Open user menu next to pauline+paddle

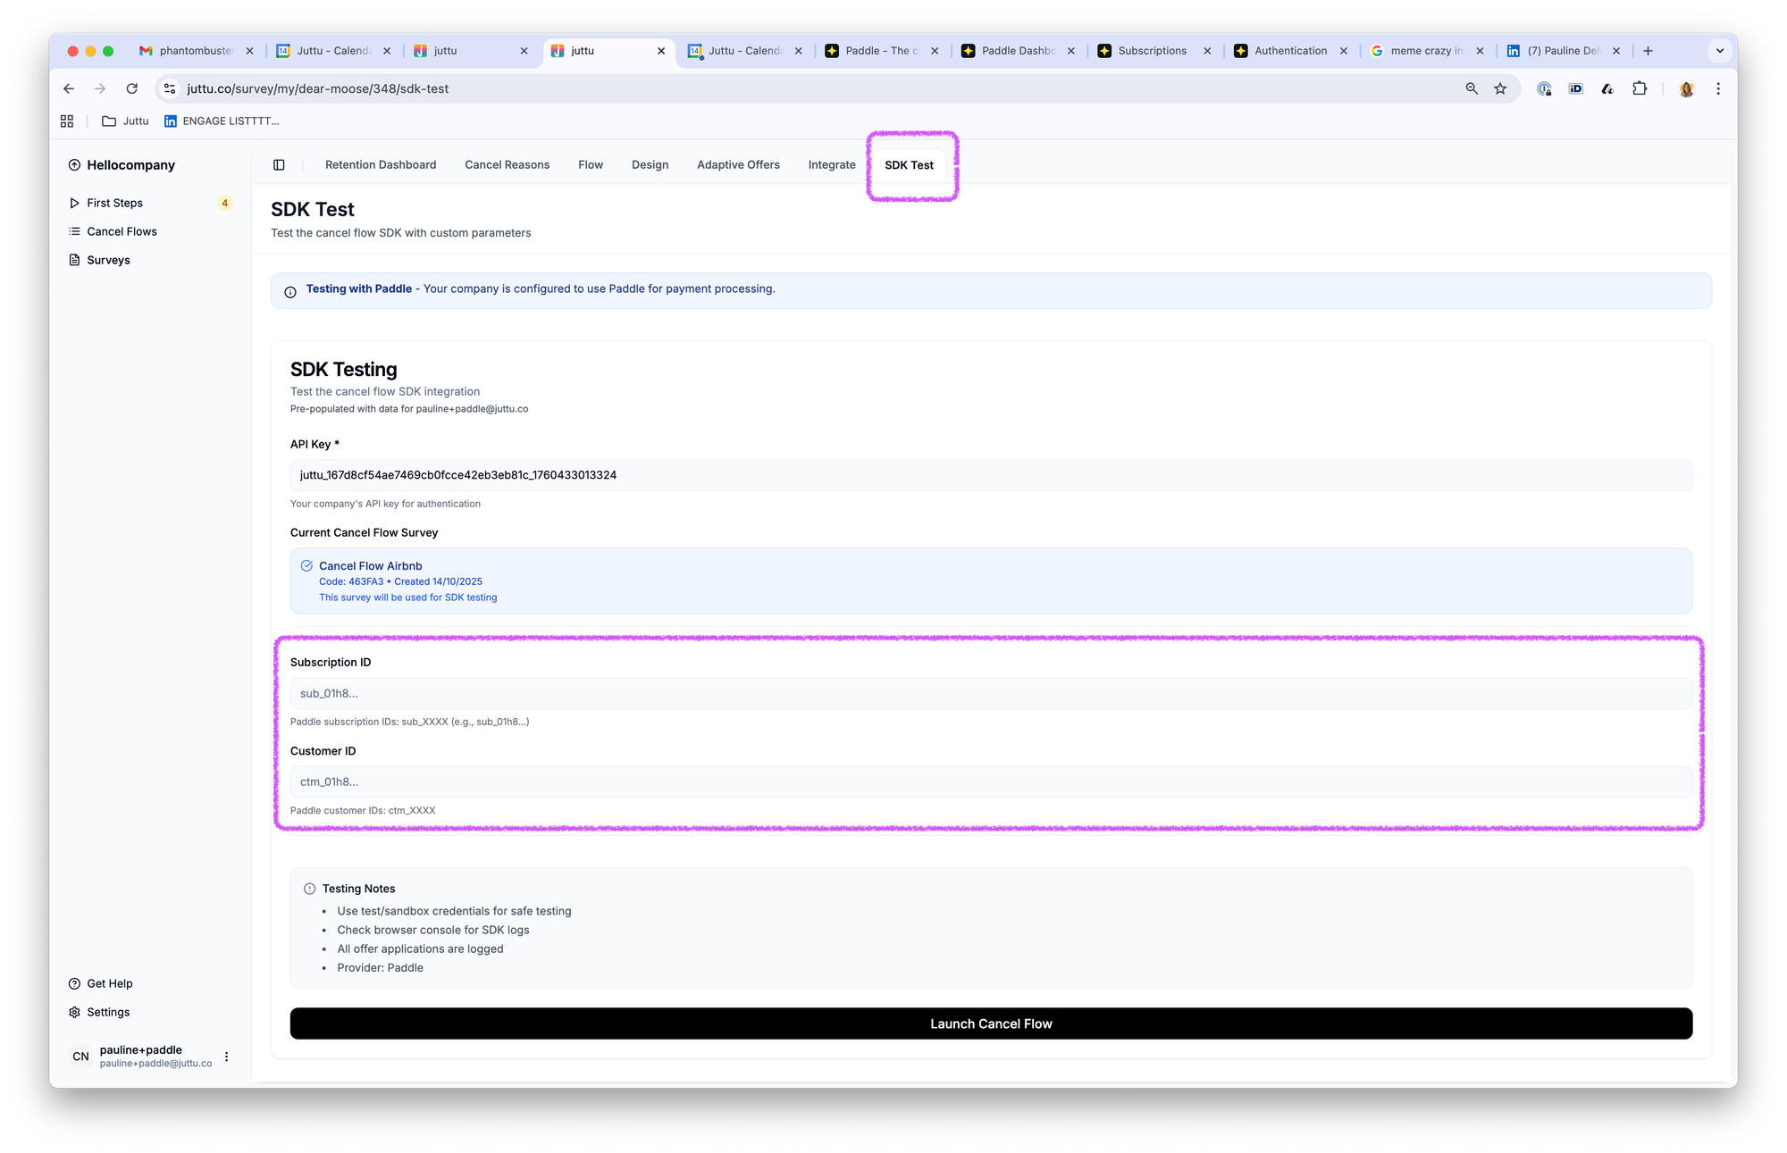coord(226,1057)
